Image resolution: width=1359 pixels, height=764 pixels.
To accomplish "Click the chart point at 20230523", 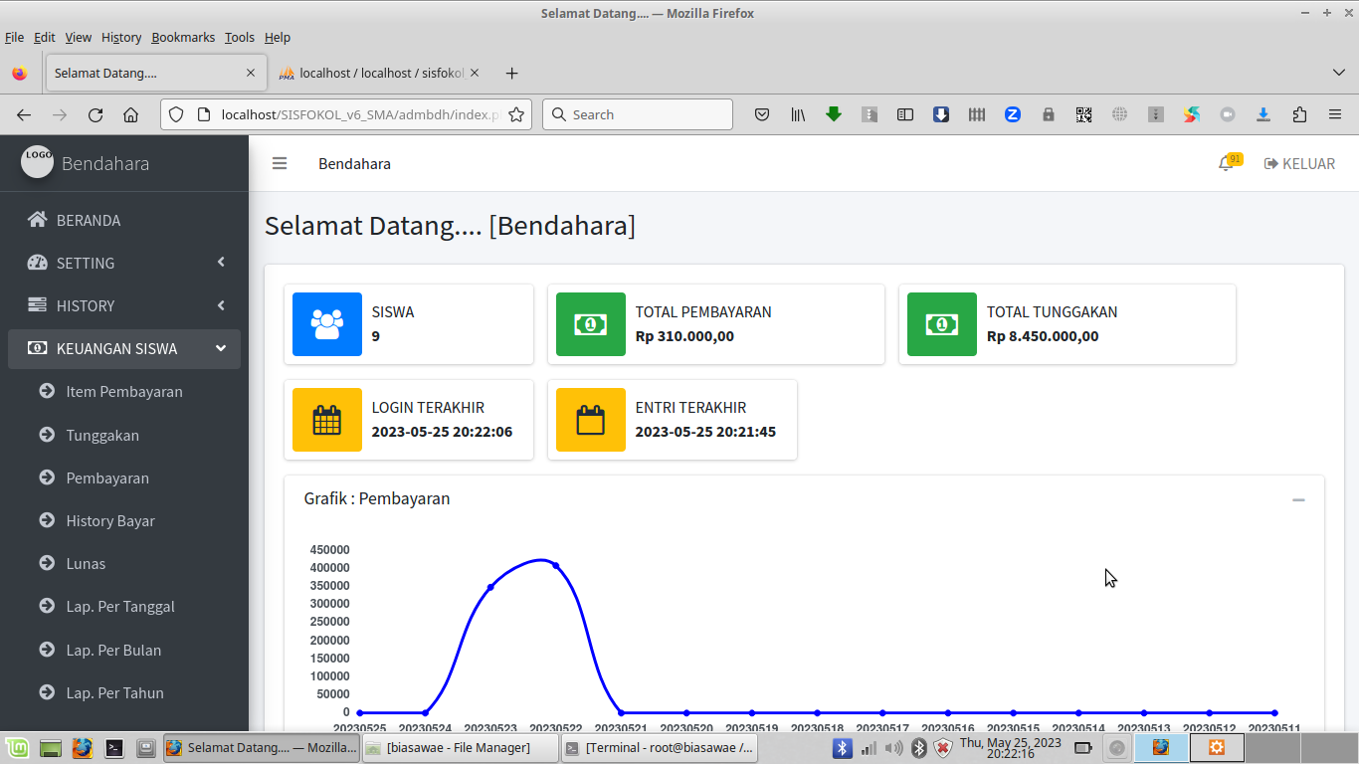I will [x=490, y=587].
